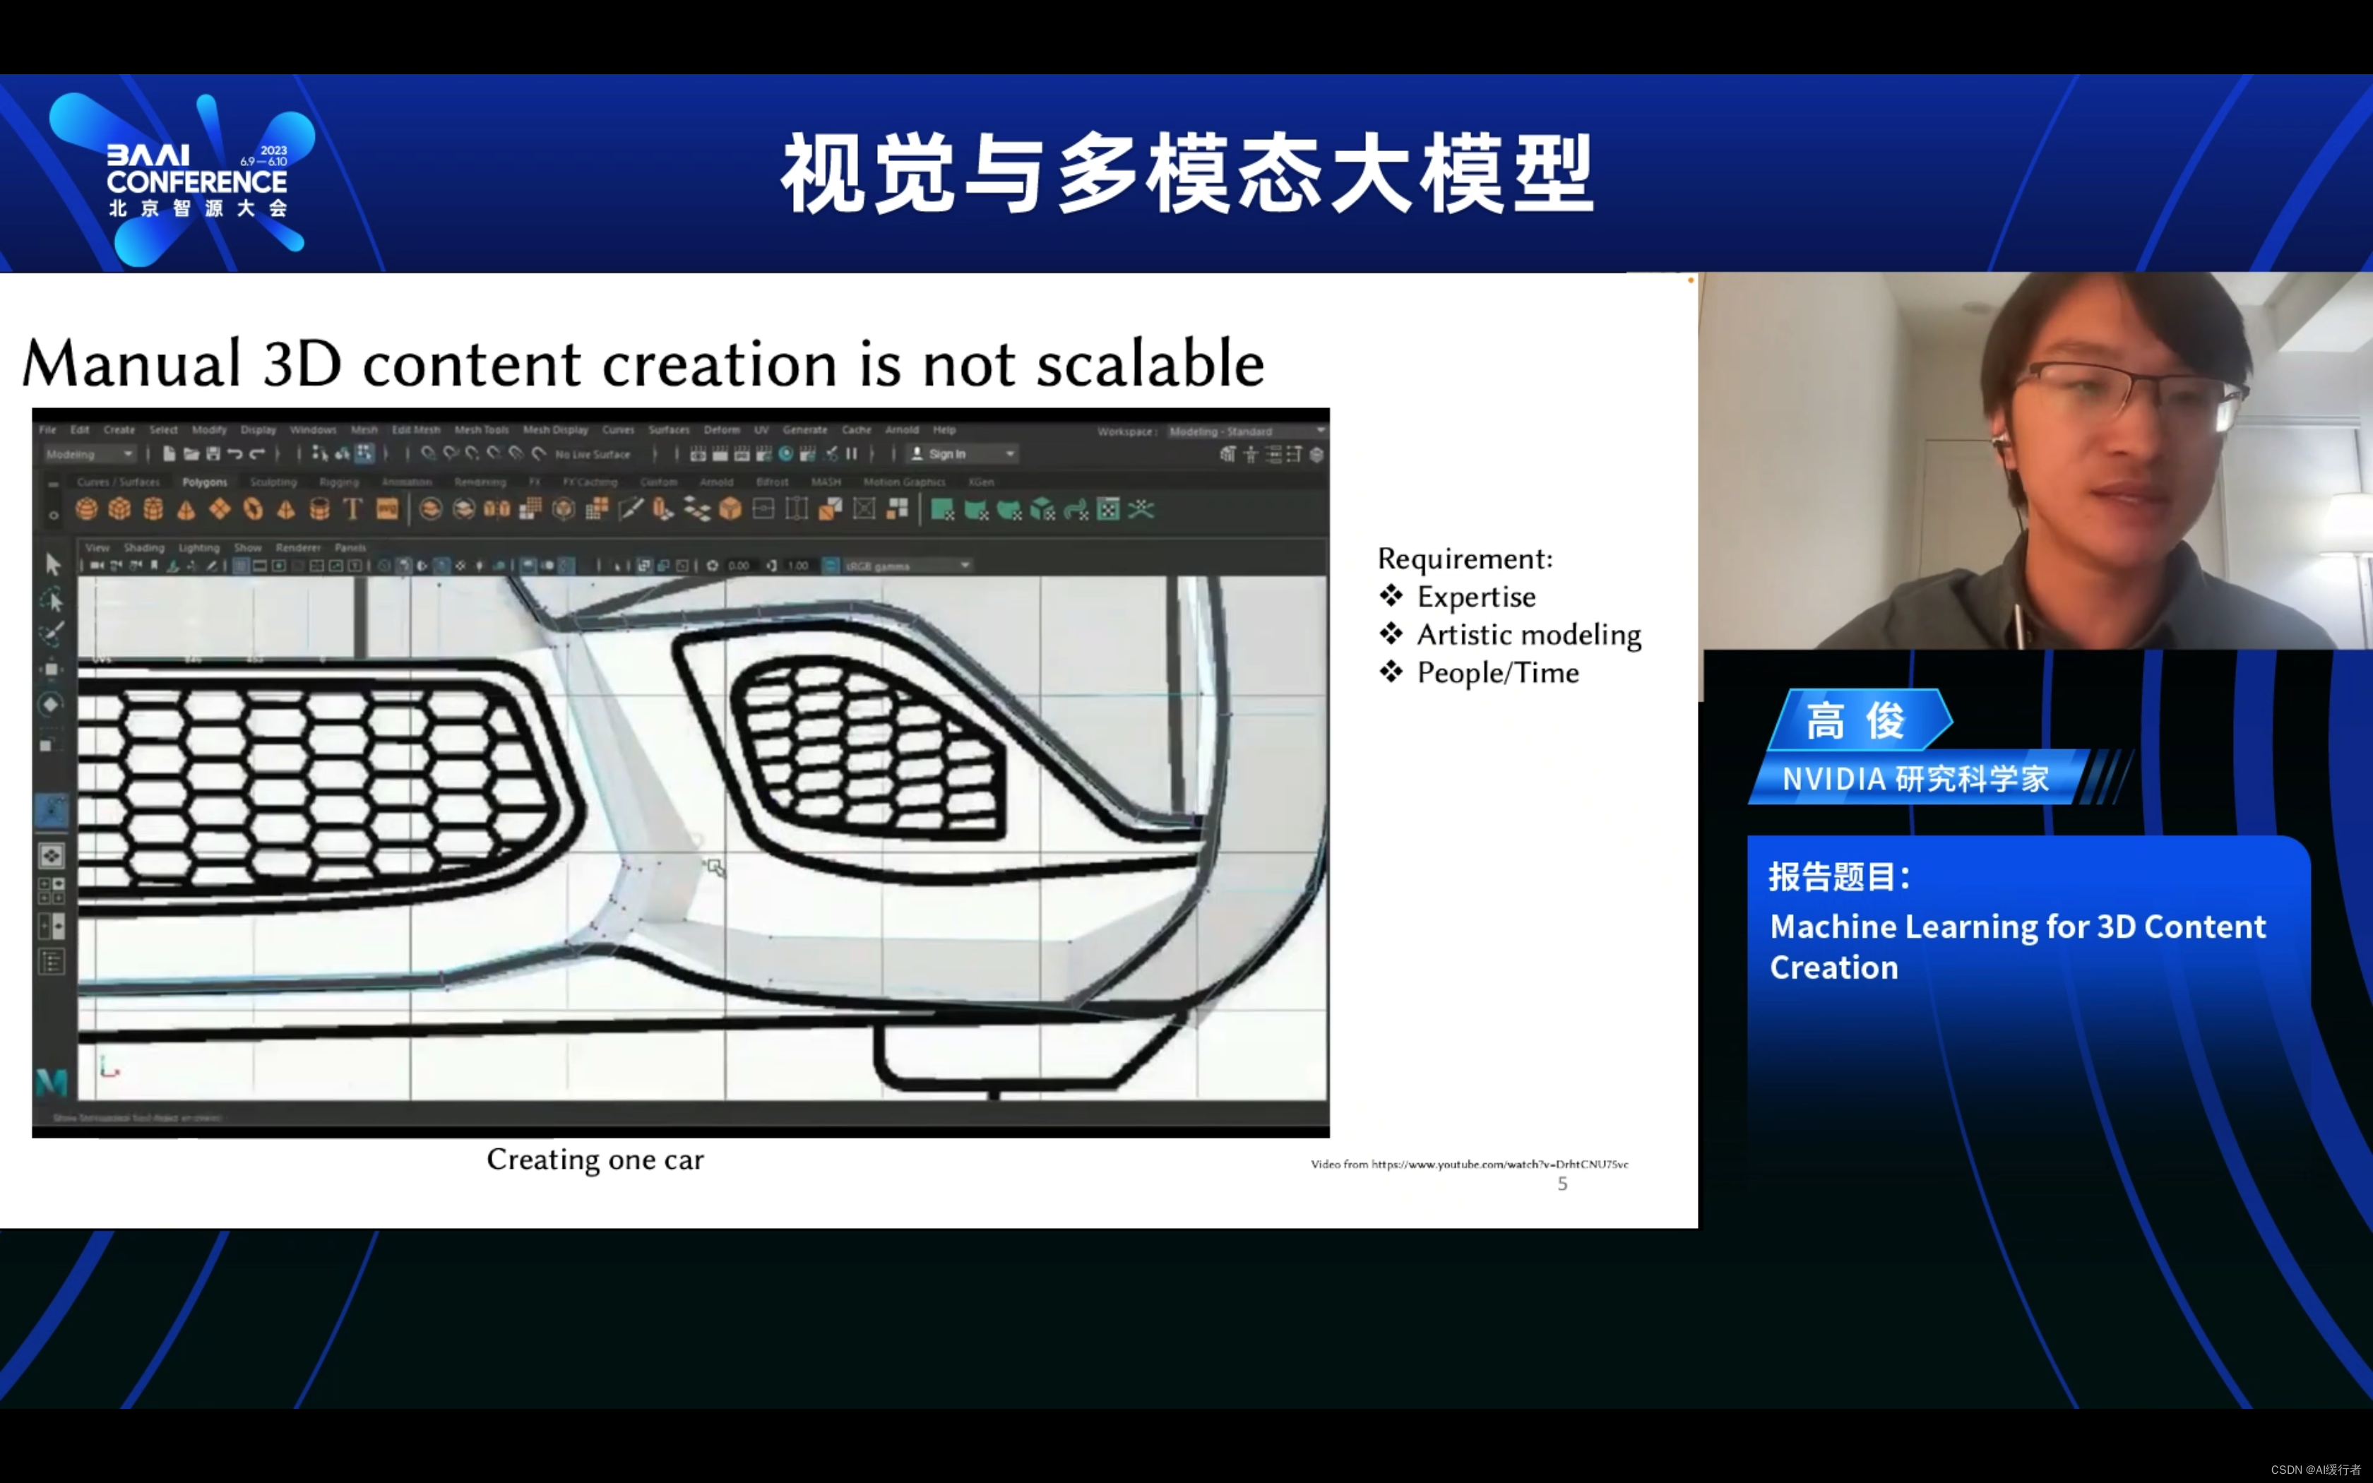
Task: Open the viewport Panels menu
Action: [350, 547]
